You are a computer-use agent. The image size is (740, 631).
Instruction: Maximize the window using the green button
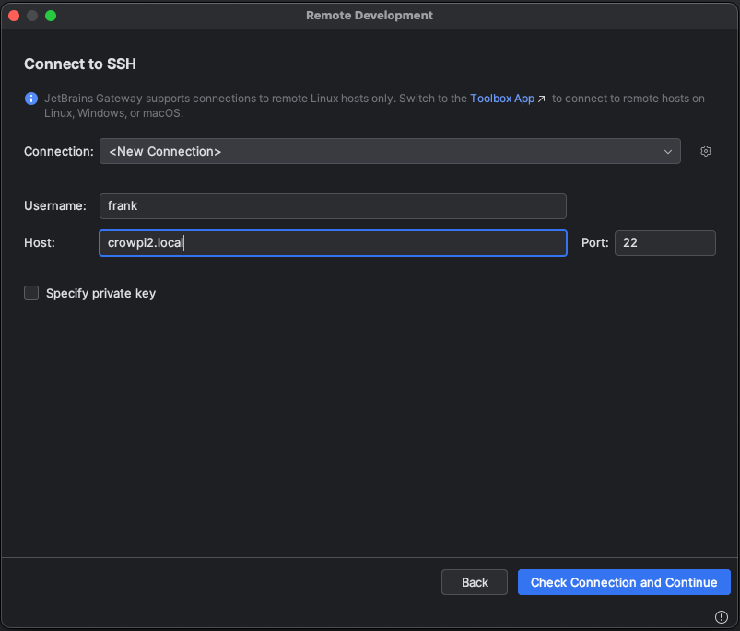pyautogui.click(x=51, y=16)
